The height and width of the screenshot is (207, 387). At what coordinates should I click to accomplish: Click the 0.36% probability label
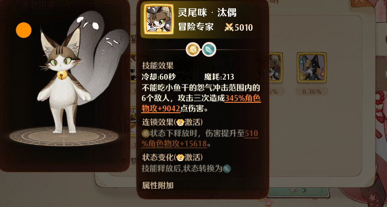[312, 92]
